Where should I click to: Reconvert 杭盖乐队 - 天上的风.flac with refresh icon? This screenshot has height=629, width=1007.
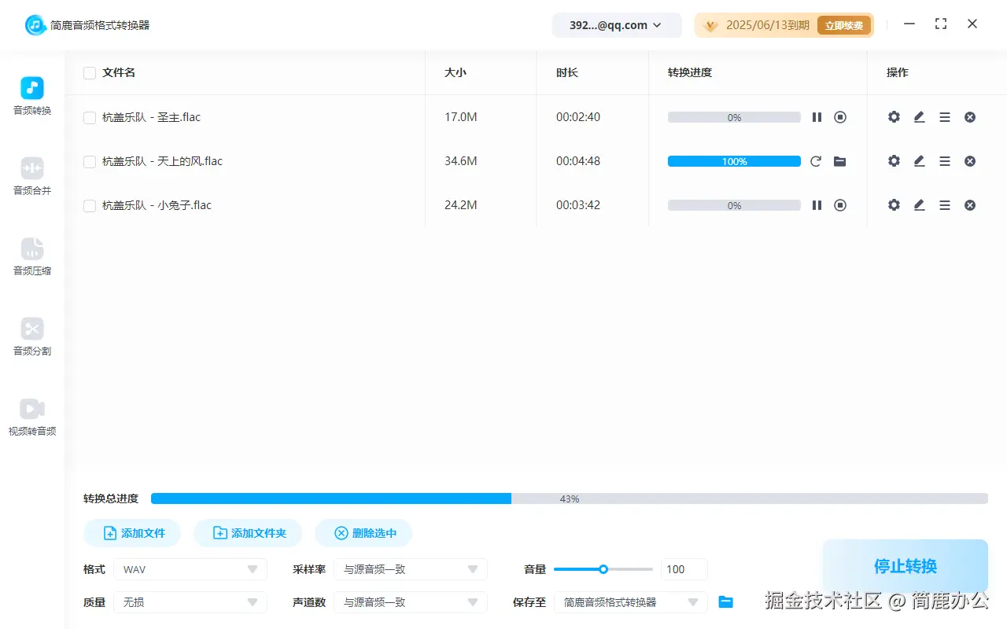click(x=817, y=161)
